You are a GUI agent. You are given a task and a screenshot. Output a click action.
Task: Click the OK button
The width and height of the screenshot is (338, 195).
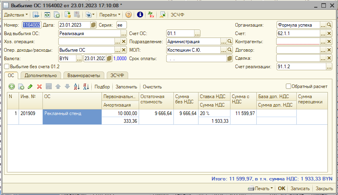coord(281,189)
